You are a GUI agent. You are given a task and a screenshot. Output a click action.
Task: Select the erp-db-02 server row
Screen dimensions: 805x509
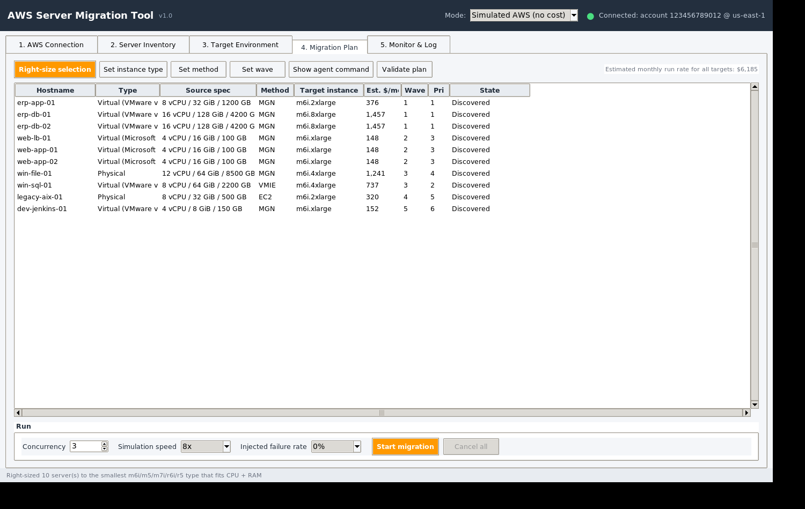pyautogui.click(x=272, y=126)
